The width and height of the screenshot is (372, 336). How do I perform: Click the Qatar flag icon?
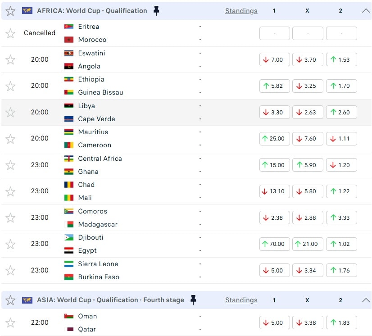tap(69, 329)
